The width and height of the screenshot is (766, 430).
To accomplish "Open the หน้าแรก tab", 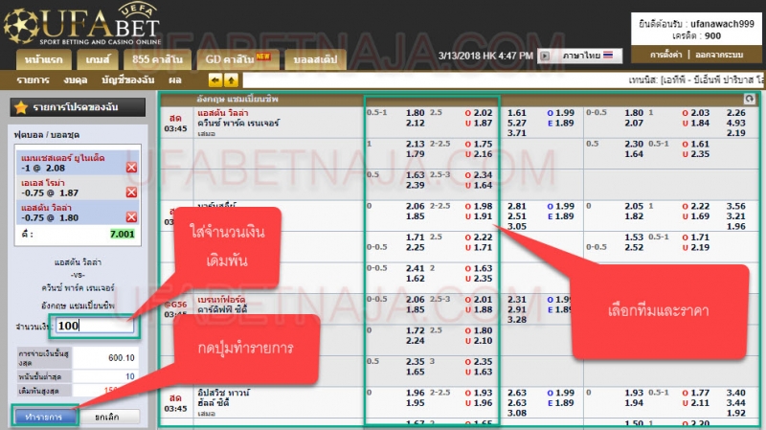I will coord(43,59).
